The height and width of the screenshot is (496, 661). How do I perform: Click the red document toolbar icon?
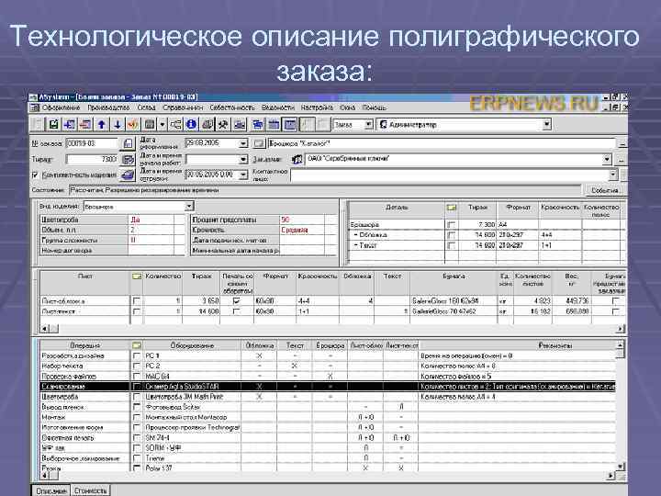coord(85,124)
